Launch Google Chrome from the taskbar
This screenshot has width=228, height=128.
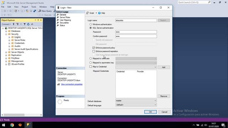[12, 125]
